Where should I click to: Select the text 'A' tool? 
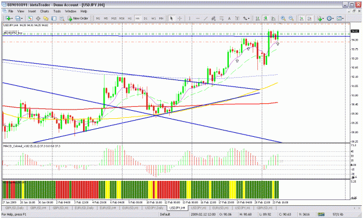coord(229,18)
